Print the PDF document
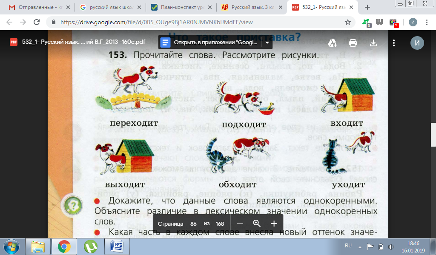The image size is (436, 255). tap(353, 43)
